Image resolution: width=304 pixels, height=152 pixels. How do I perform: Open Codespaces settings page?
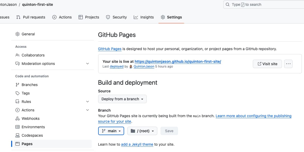(52, 135)
